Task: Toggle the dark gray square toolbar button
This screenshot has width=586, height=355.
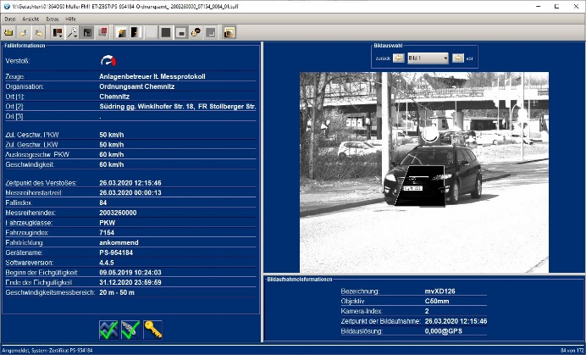Action: click(x=166, y=32)
